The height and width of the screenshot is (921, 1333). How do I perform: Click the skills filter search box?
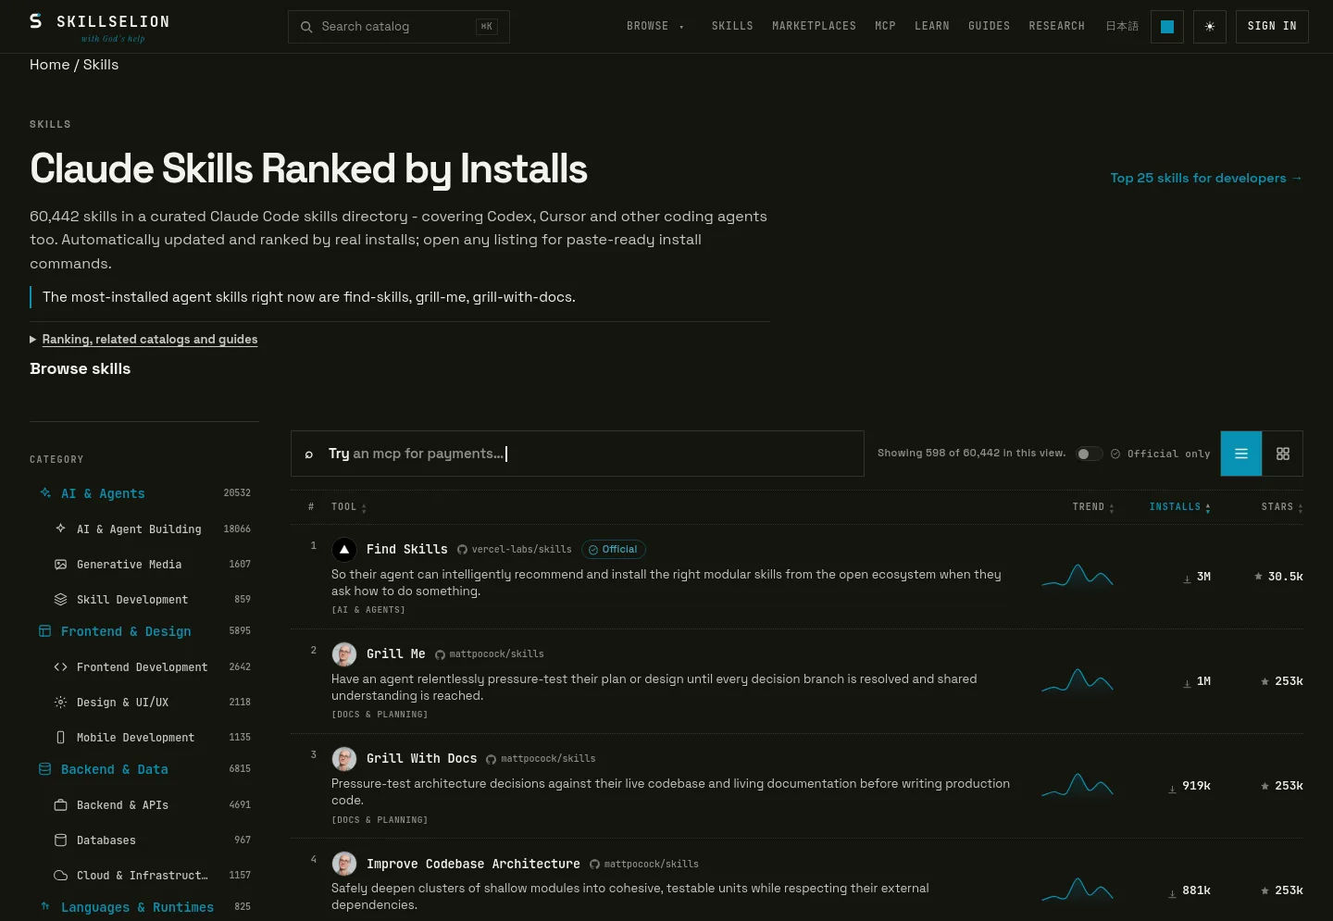pos(578,454)
